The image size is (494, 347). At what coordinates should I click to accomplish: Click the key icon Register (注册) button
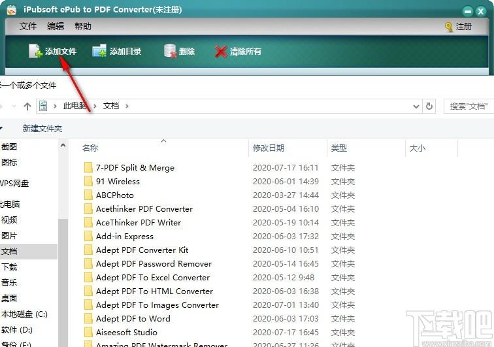coord(459,27)
